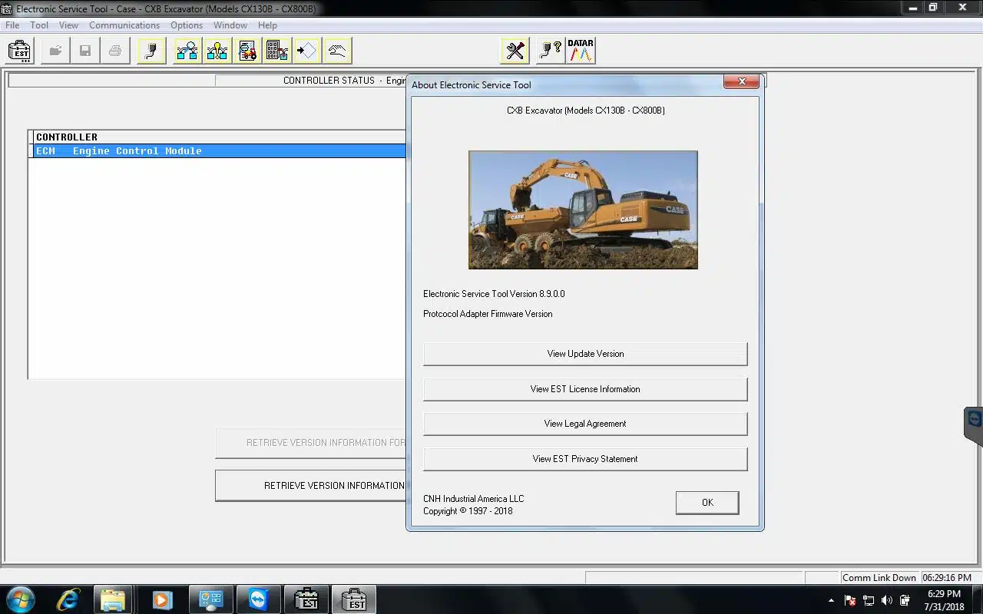Click the taskbar clock showing 6:29 PM
The width and height of the screenshot is (983, 614).
pyautogui.click(x=944, y=600)
